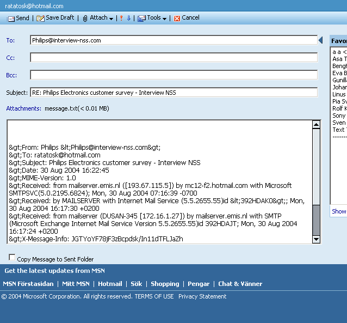Click the message body scroll up arrow
The image size is (347, 323).
tap(316, 125)
